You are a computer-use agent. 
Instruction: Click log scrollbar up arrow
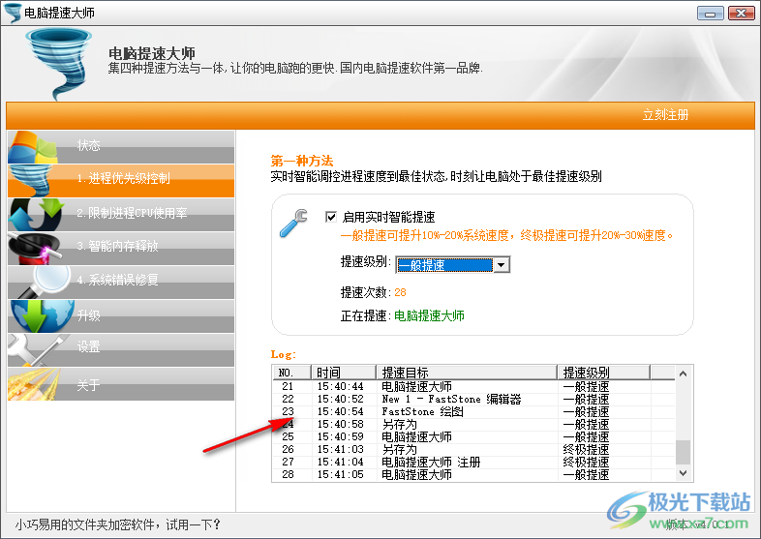(683, 374)
